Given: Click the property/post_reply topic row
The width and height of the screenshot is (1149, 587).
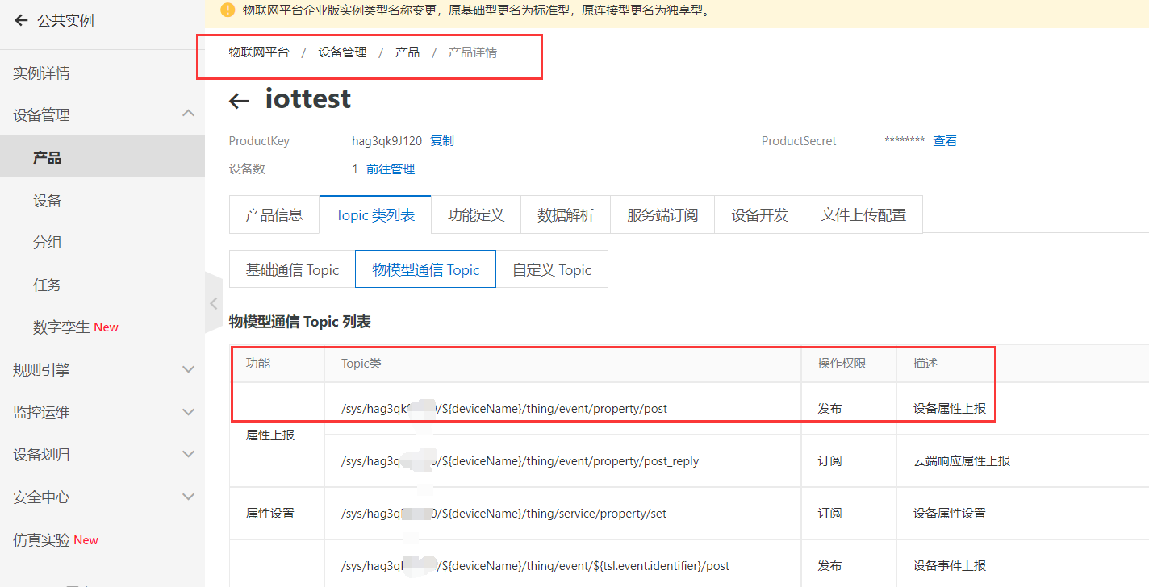Looking at the screenshot, I should point(520,461).
